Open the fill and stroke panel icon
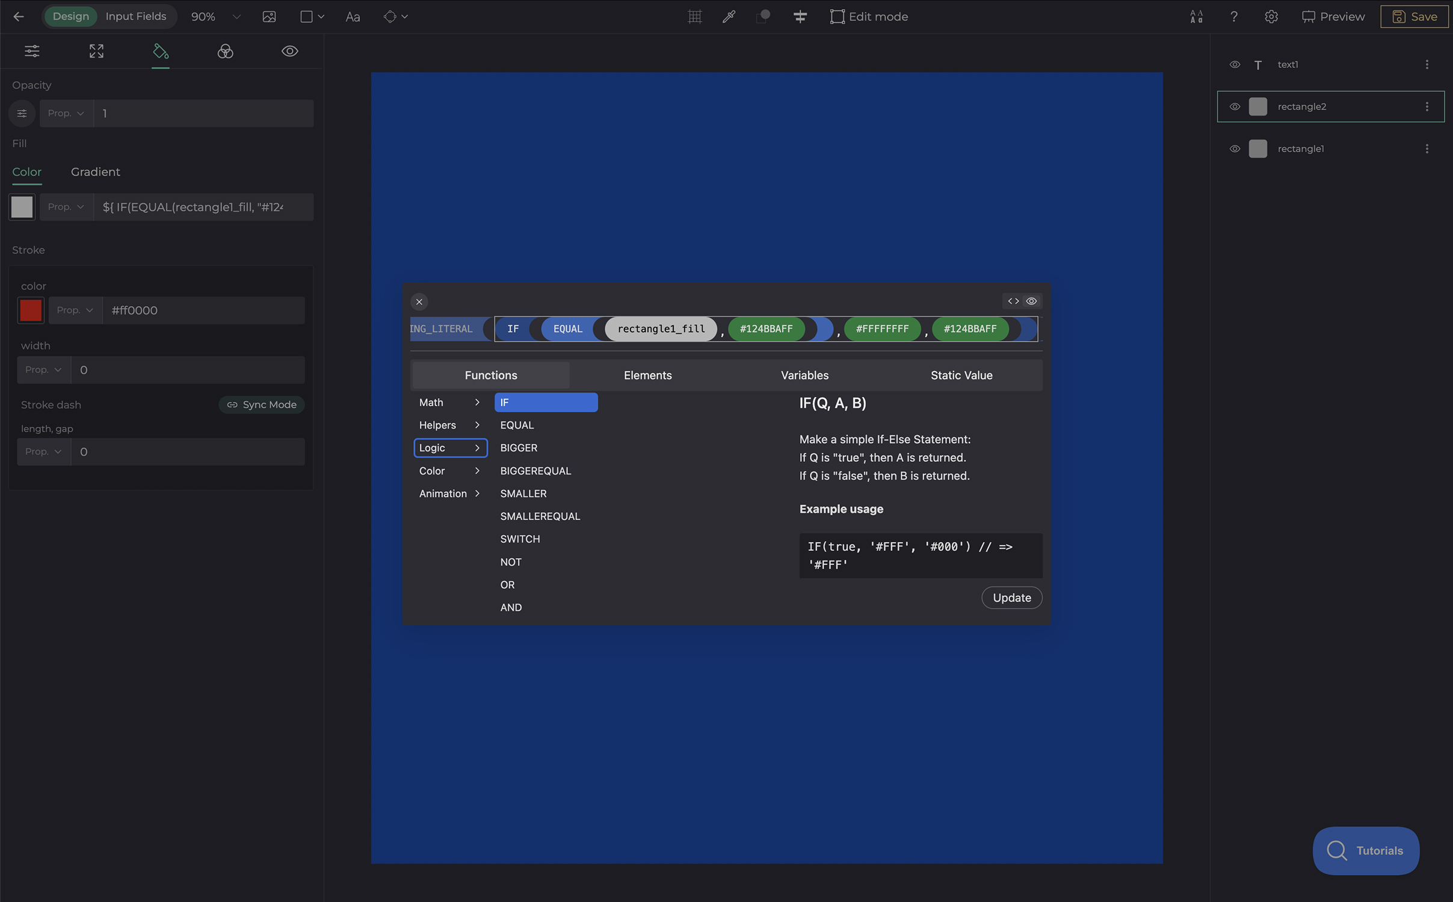1453x902 pixels. click(x=160, y=51)
